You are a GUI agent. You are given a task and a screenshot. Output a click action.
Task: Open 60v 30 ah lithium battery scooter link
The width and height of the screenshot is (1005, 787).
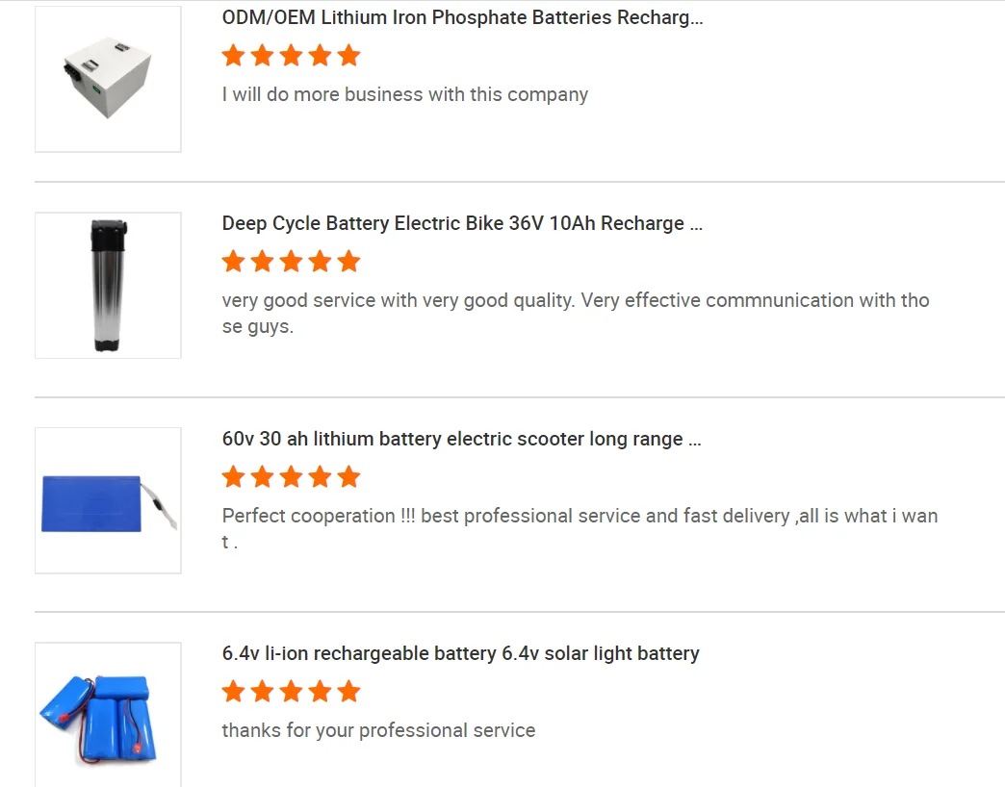click(461, 439)
